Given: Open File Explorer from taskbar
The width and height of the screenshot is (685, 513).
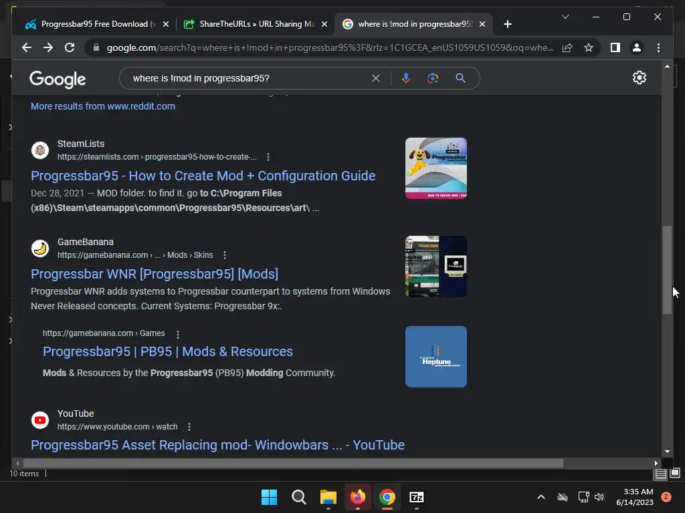Looking at the screenshot, I should click(328, 497).
